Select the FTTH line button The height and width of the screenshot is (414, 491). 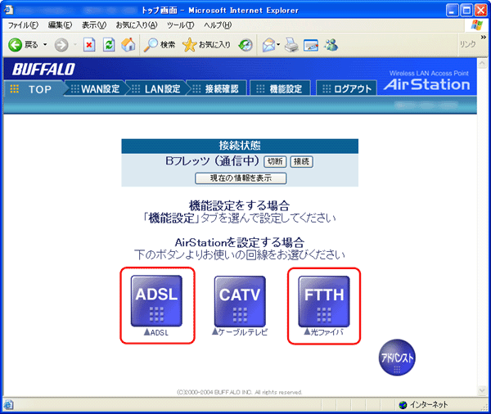[324, 301]
